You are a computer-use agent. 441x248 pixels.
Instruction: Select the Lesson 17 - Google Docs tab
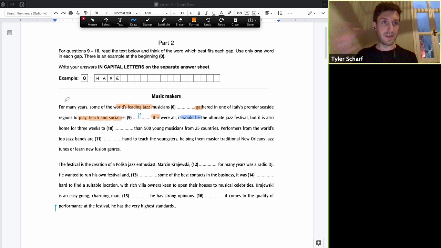click(x=174, y=4)
